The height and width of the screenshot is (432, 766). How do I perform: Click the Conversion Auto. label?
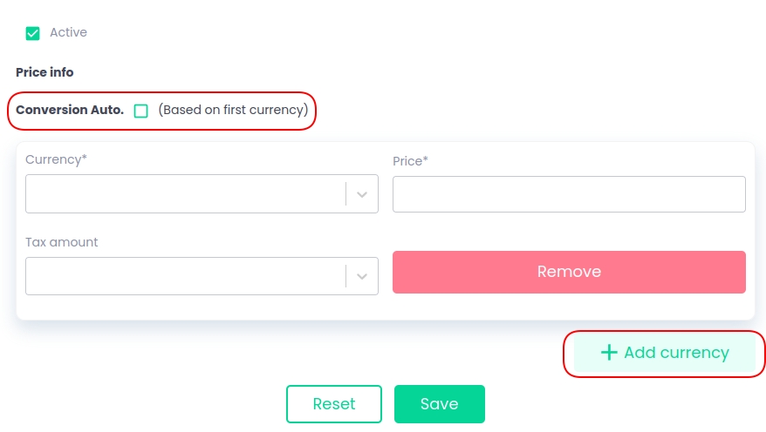pyautogui.click(x=70, y=111)
